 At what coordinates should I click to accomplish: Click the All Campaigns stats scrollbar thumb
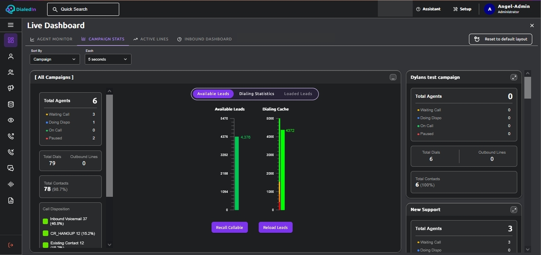click(110, 146)
